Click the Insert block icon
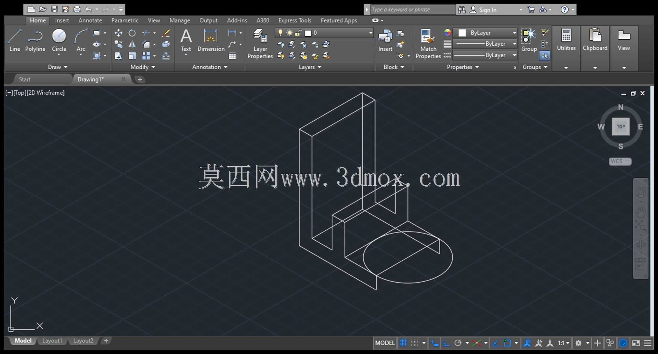This screenshot has height=354, width=658. (385, 40)
